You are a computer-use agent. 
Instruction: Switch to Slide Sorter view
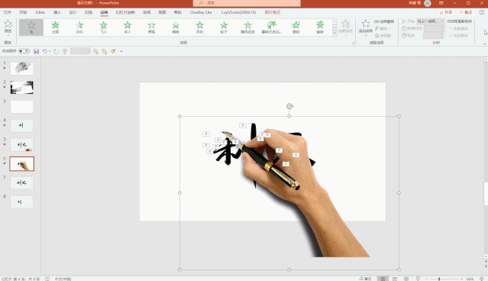pyautogui.click(x=395, y=279)
